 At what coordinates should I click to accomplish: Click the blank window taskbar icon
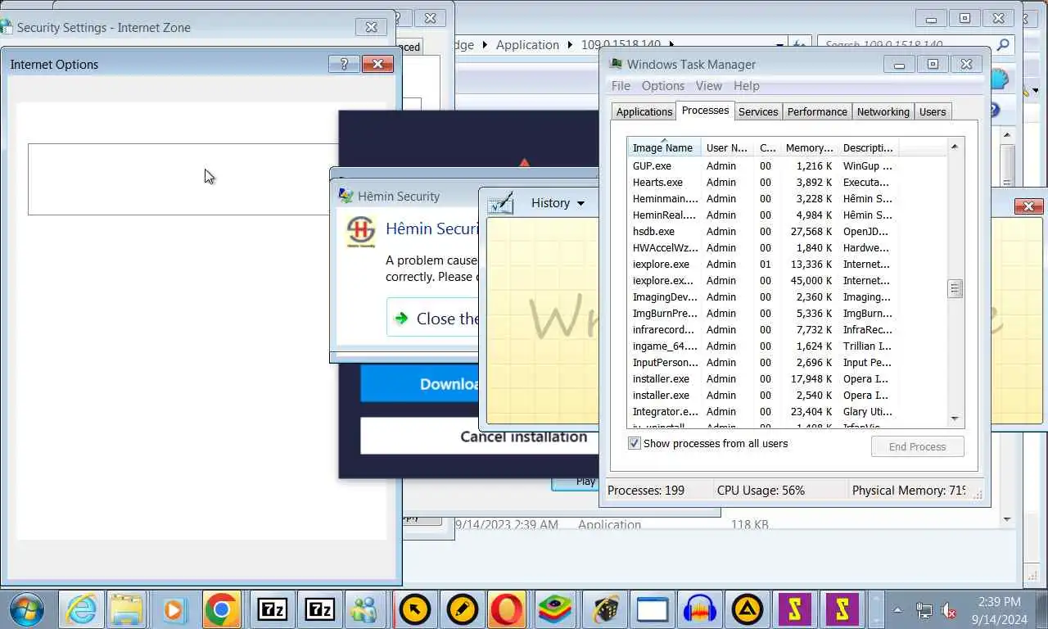(x=652, y=609)
